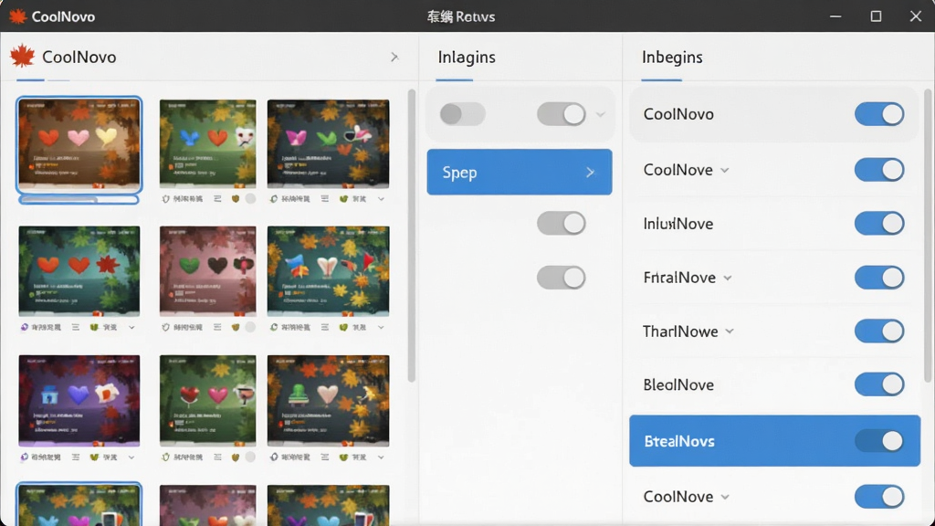Screen dimensions: 935x526
Task: Click the green heart icon under the second-row right thumbnail
Action: [x=343, y=327]
